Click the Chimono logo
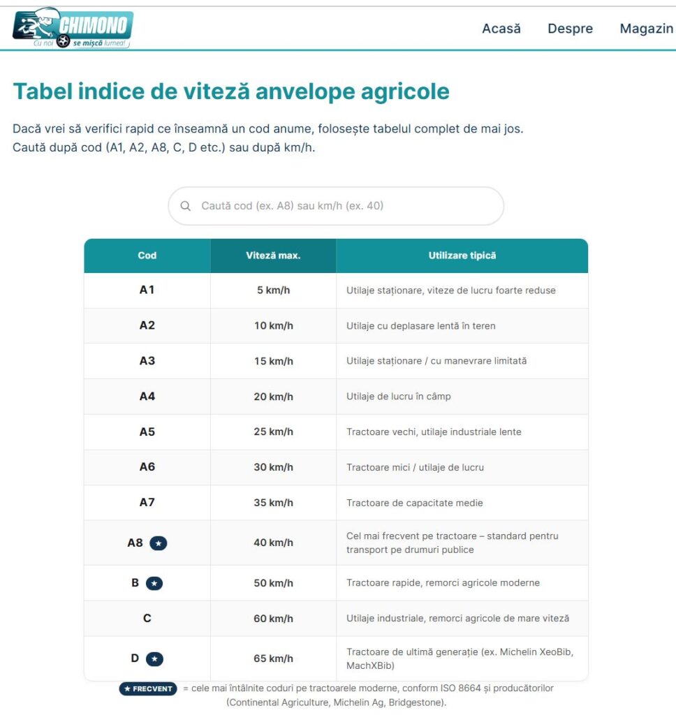 73,27
